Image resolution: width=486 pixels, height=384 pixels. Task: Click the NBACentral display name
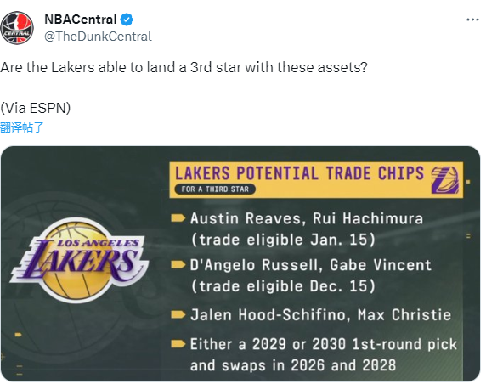(x=80, y=20)
